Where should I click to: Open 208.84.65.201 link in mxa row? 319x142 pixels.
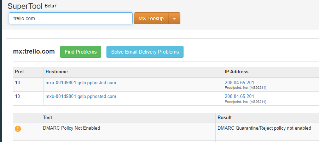point(239,83)
